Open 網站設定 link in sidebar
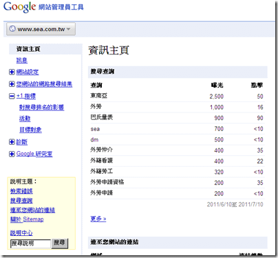The image size is (278, 258). point(28,72)
